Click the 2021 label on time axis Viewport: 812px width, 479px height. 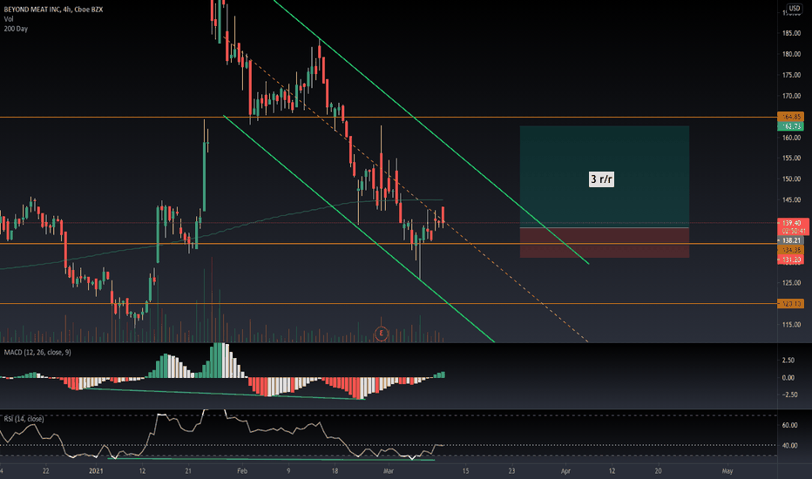coord(96,471)
